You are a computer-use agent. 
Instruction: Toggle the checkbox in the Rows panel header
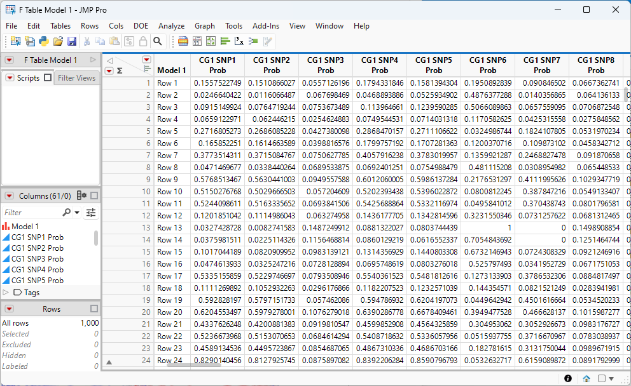tap(94, 309)
